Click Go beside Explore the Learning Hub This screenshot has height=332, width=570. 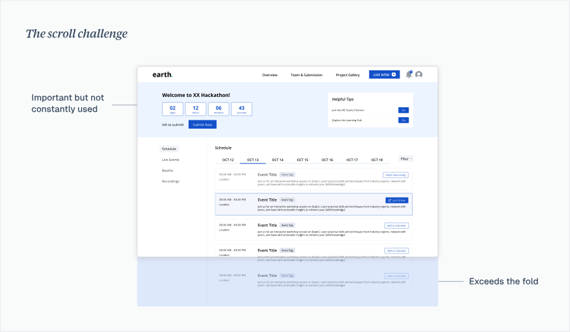click(403, 120)
